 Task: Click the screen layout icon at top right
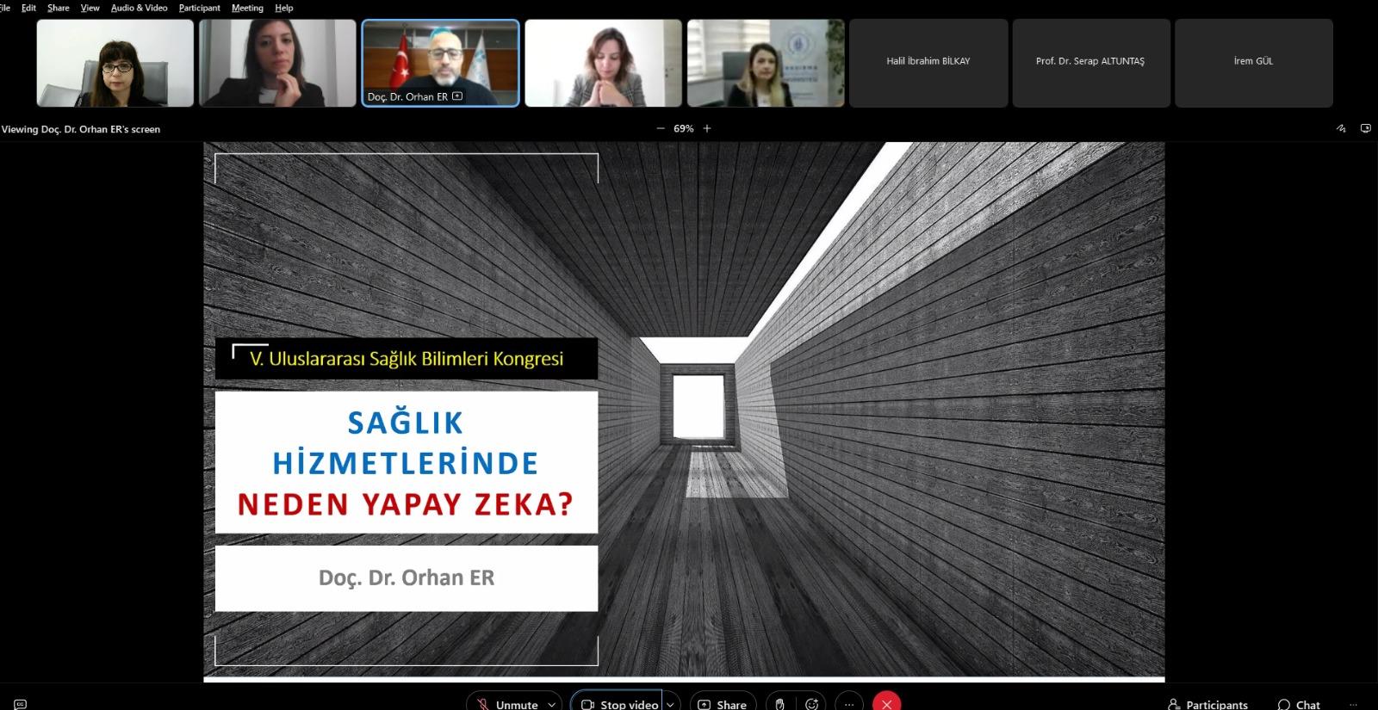[x=1365, y=128]
